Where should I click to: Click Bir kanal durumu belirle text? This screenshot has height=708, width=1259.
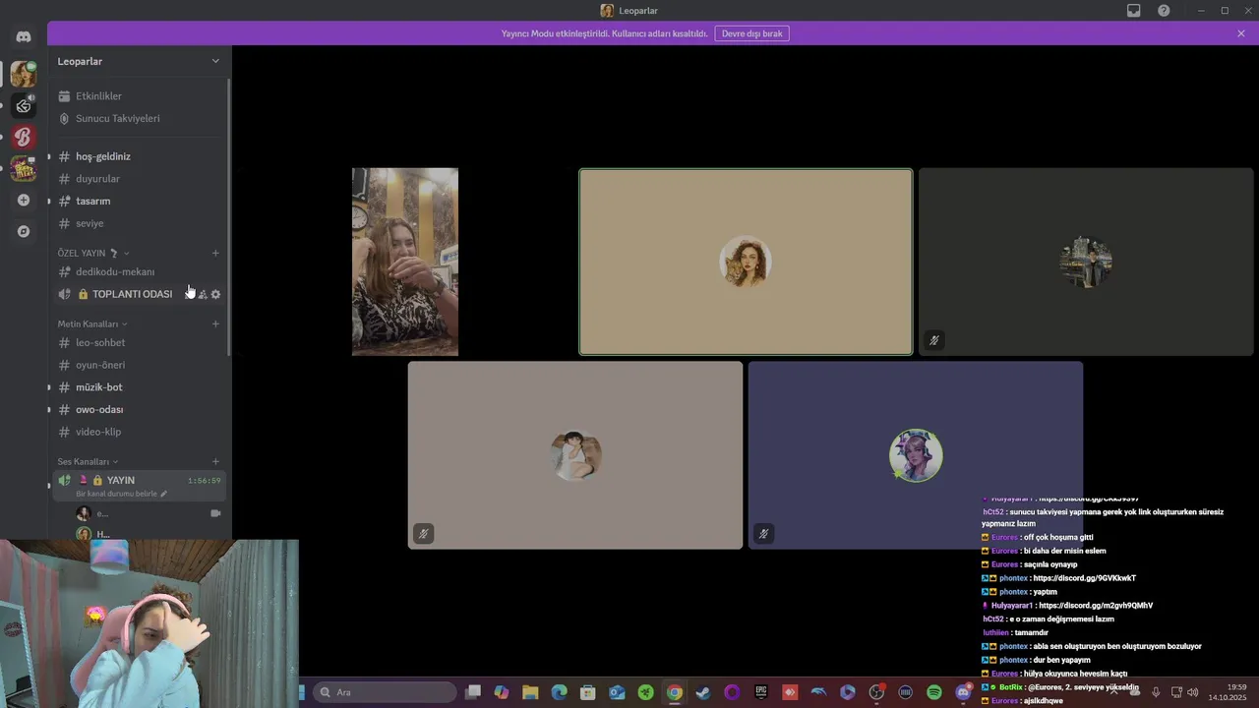click(x=116, y=494)
